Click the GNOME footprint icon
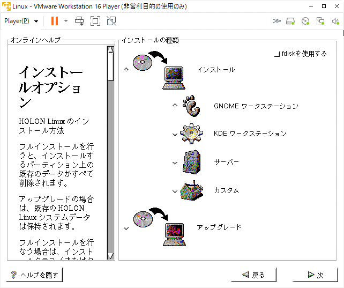 pyautogui.click(x=191, y=106)
